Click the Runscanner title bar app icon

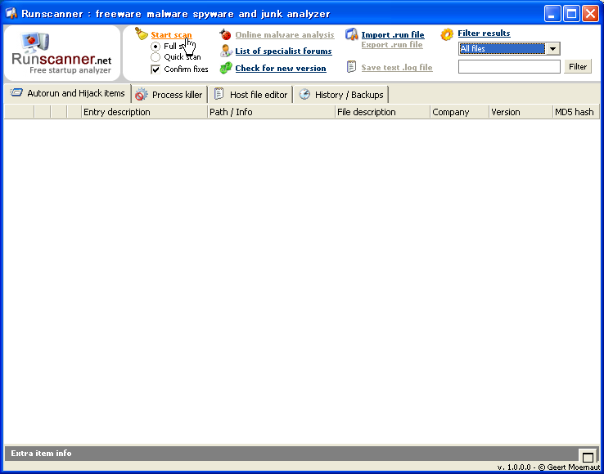11,14
